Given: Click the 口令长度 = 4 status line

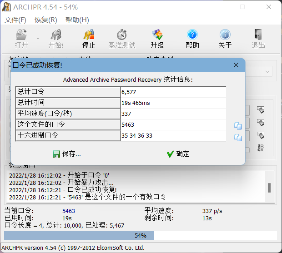Looking at the screenshot, I should point(64,225).
